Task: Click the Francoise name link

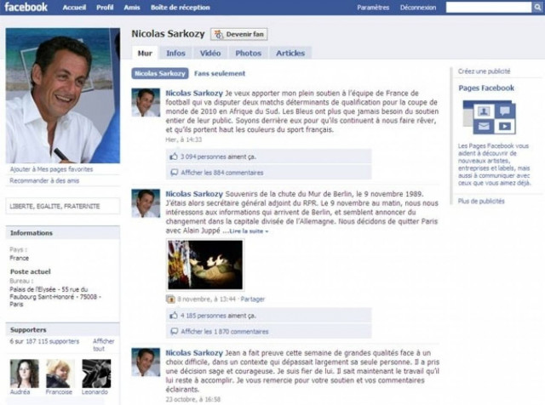Action: click(59, 391)
